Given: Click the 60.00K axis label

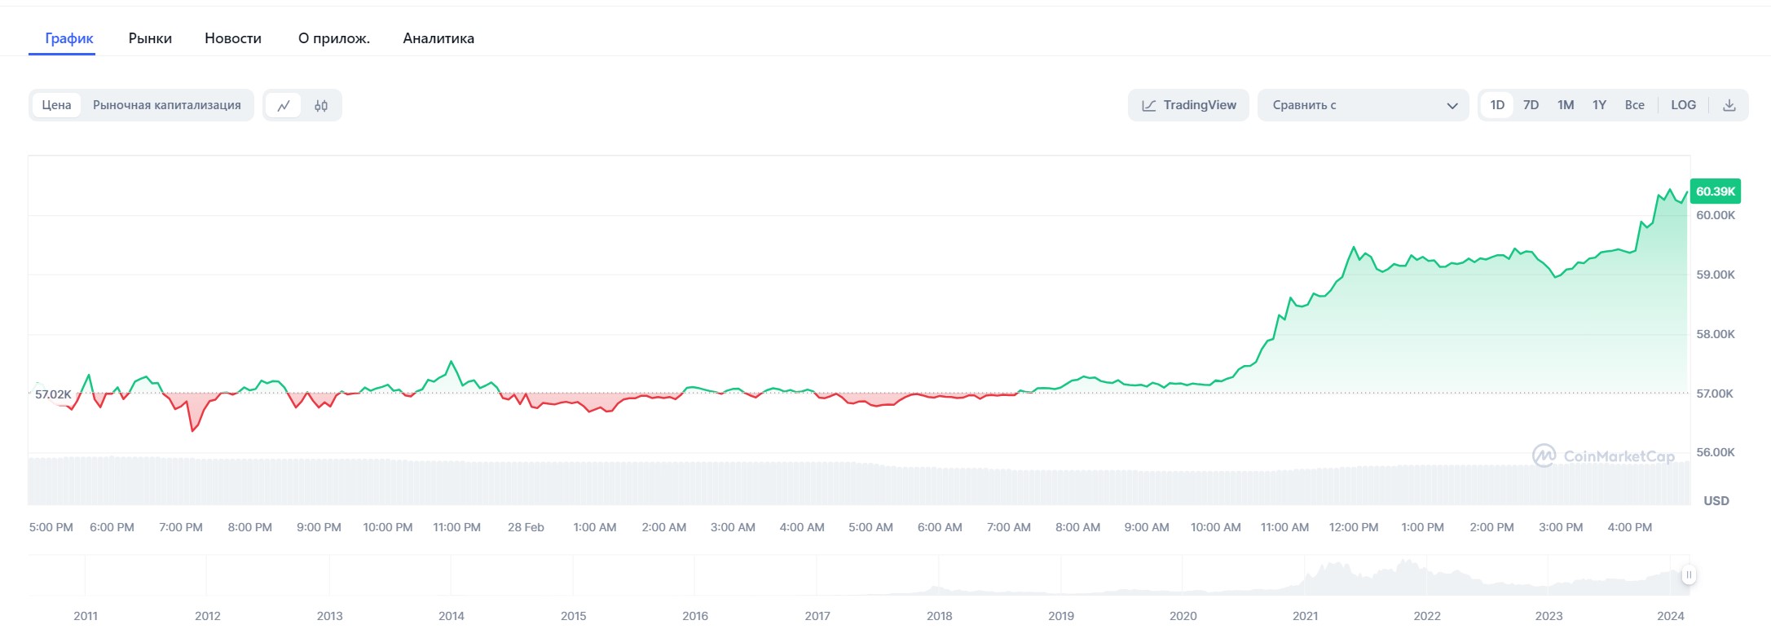Looking at the screenshot, I should (x=1716, y=215).
